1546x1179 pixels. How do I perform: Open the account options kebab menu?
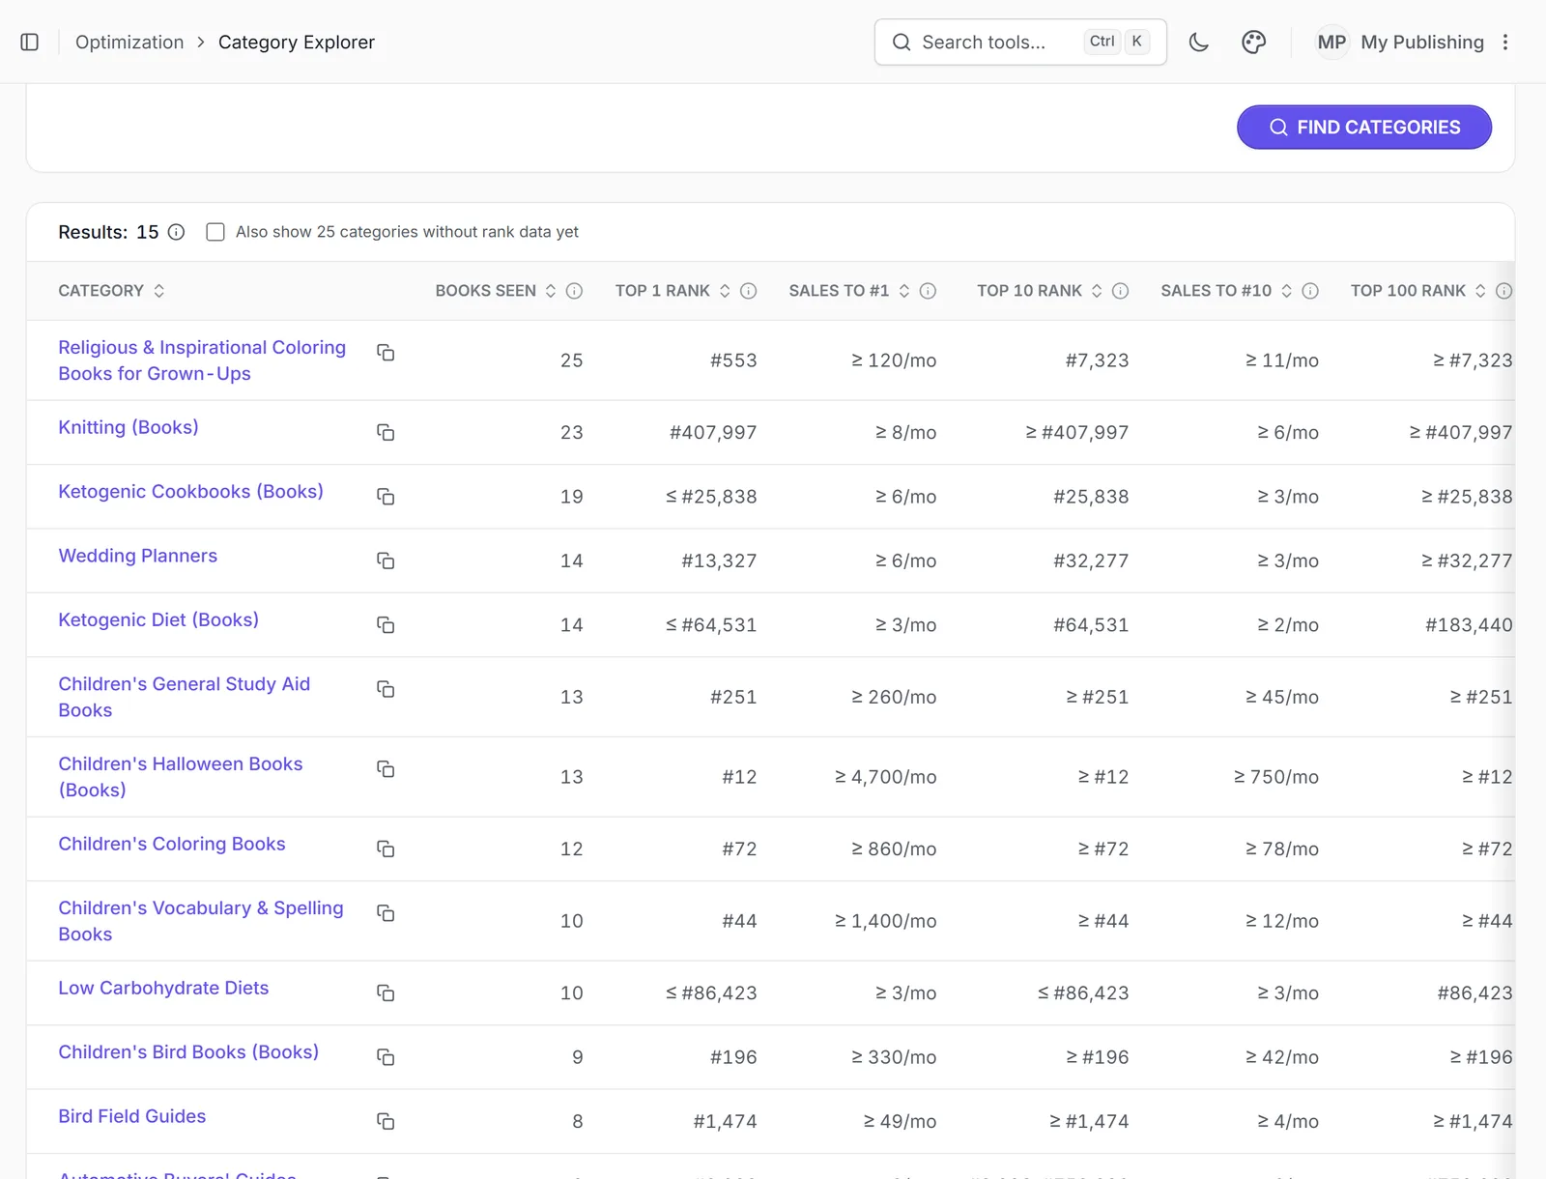coord(1505,43)
